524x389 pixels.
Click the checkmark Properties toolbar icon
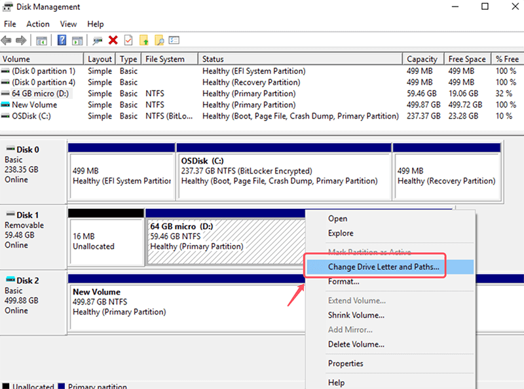coord(128,41)
